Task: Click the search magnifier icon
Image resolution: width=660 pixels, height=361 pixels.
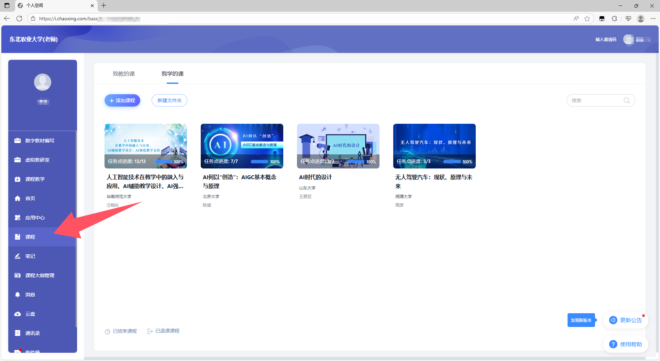Action: [x=627, y=100]
